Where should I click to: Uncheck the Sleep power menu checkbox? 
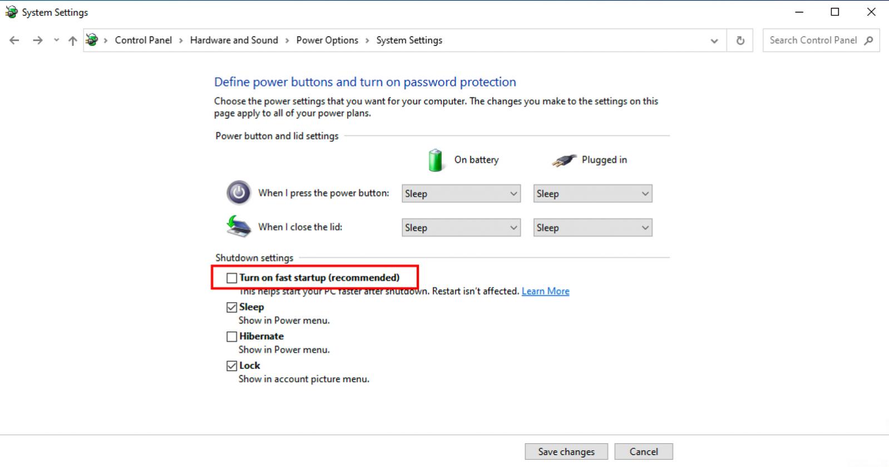pyautogui.click(x=232, y=308)
